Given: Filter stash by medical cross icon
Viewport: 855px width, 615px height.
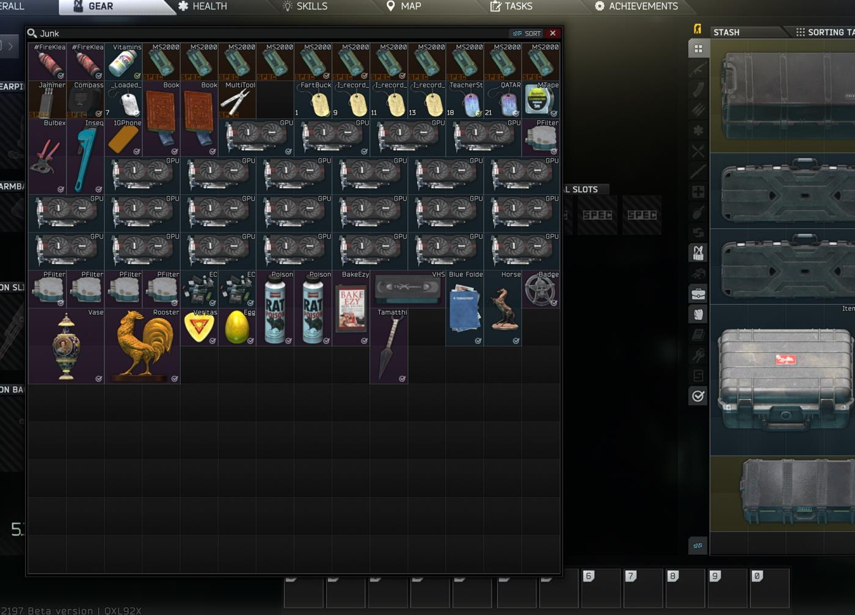Looking at the screenshot, I should (x=698, y=192).
